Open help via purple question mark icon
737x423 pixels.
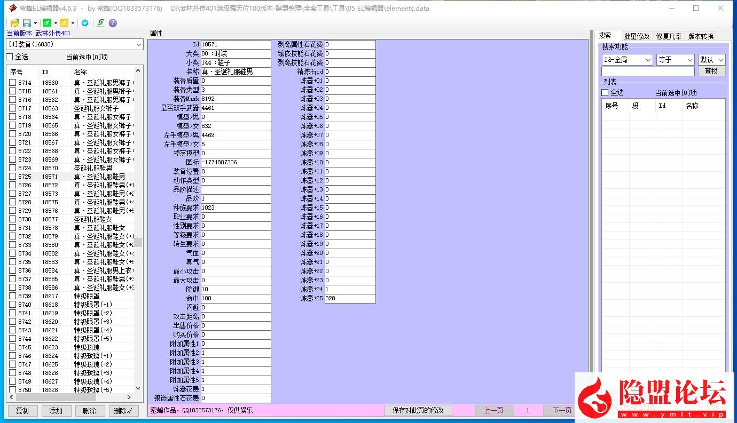pos(113,23)
